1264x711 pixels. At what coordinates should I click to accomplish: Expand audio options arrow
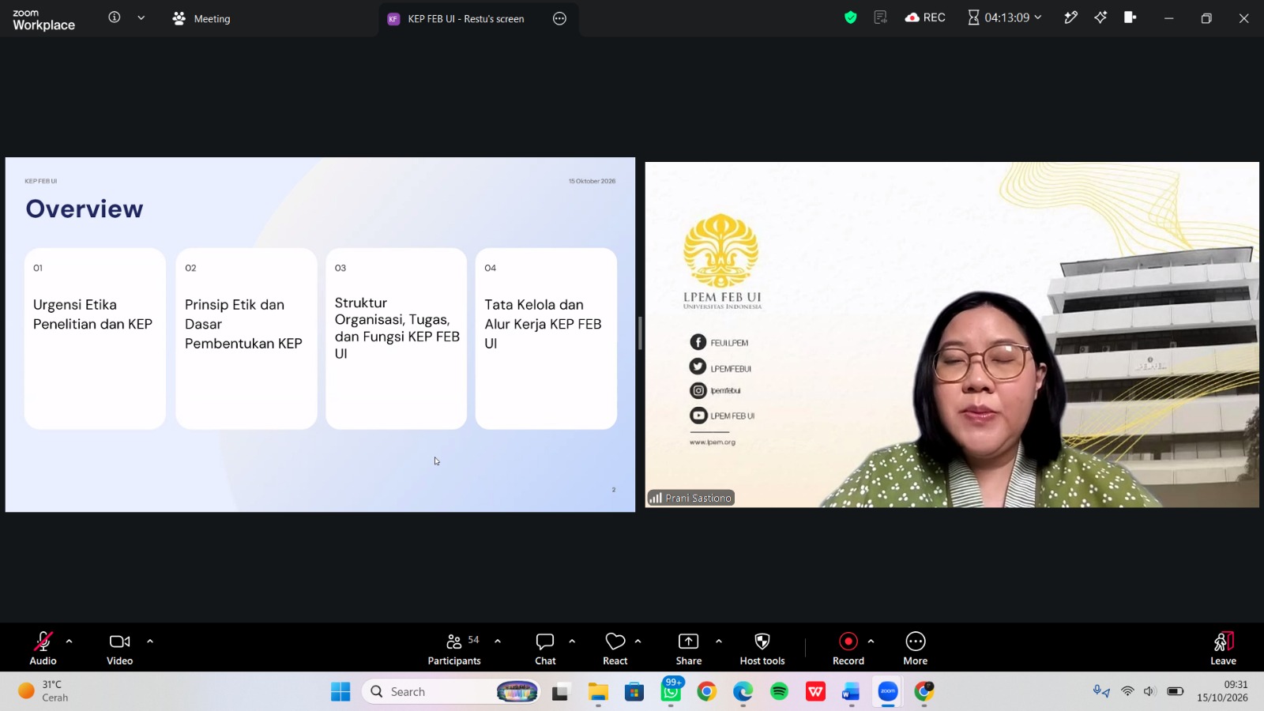point(70,641)
